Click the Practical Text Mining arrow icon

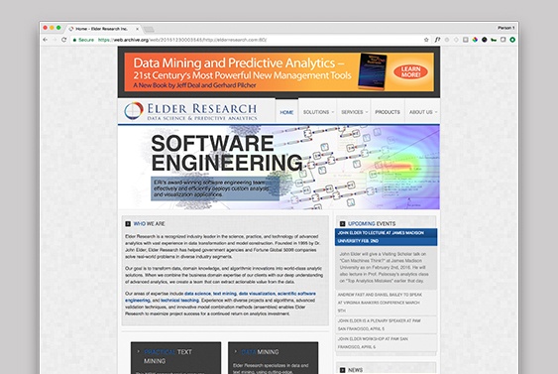pyautogui.click(x=139, y=351)
